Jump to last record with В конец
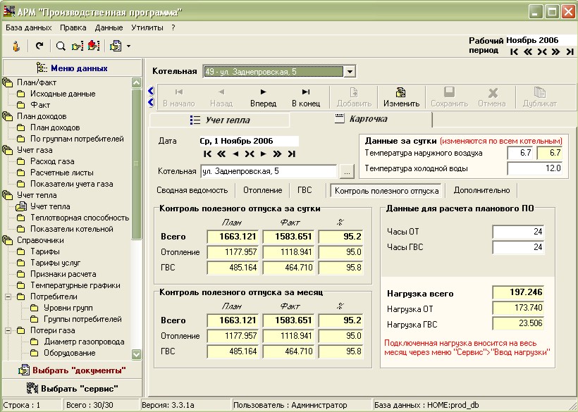 point(305,96)
